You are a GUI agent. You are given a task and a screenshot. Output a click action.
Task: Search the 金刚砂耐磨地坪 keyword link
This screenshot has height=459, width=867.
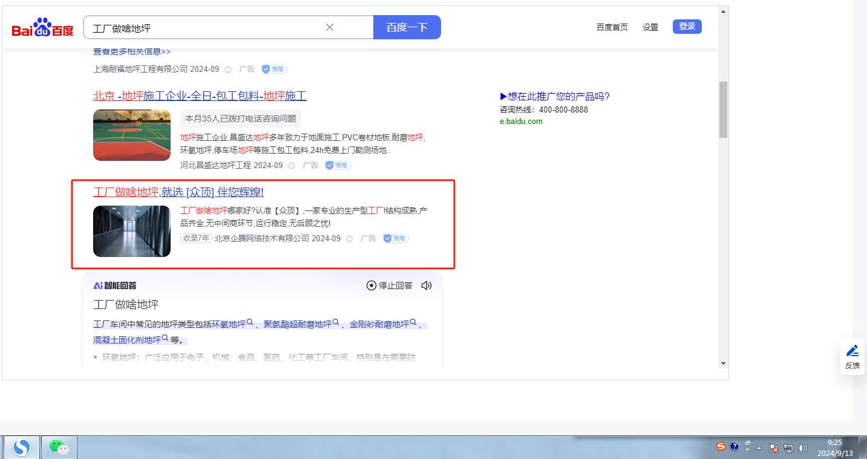coord(383,324)
